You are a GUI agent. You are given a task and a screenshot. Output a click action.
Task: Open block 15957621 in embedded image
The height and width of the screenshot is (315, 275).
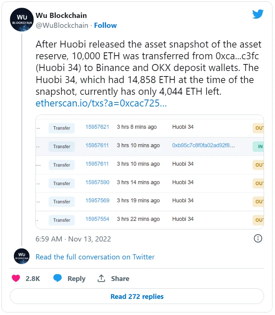coord(97,127)
